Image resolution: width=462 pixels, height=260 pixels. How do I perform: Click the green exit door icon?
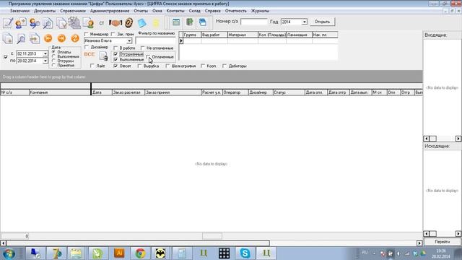[189, 22]
